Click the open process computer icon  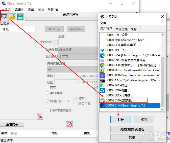point(5,17)
